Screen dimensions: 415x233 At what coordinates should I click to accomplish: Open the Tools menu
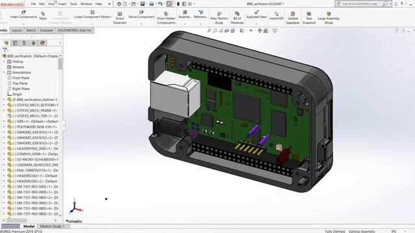pyautogui.click(x=73, y=4)
